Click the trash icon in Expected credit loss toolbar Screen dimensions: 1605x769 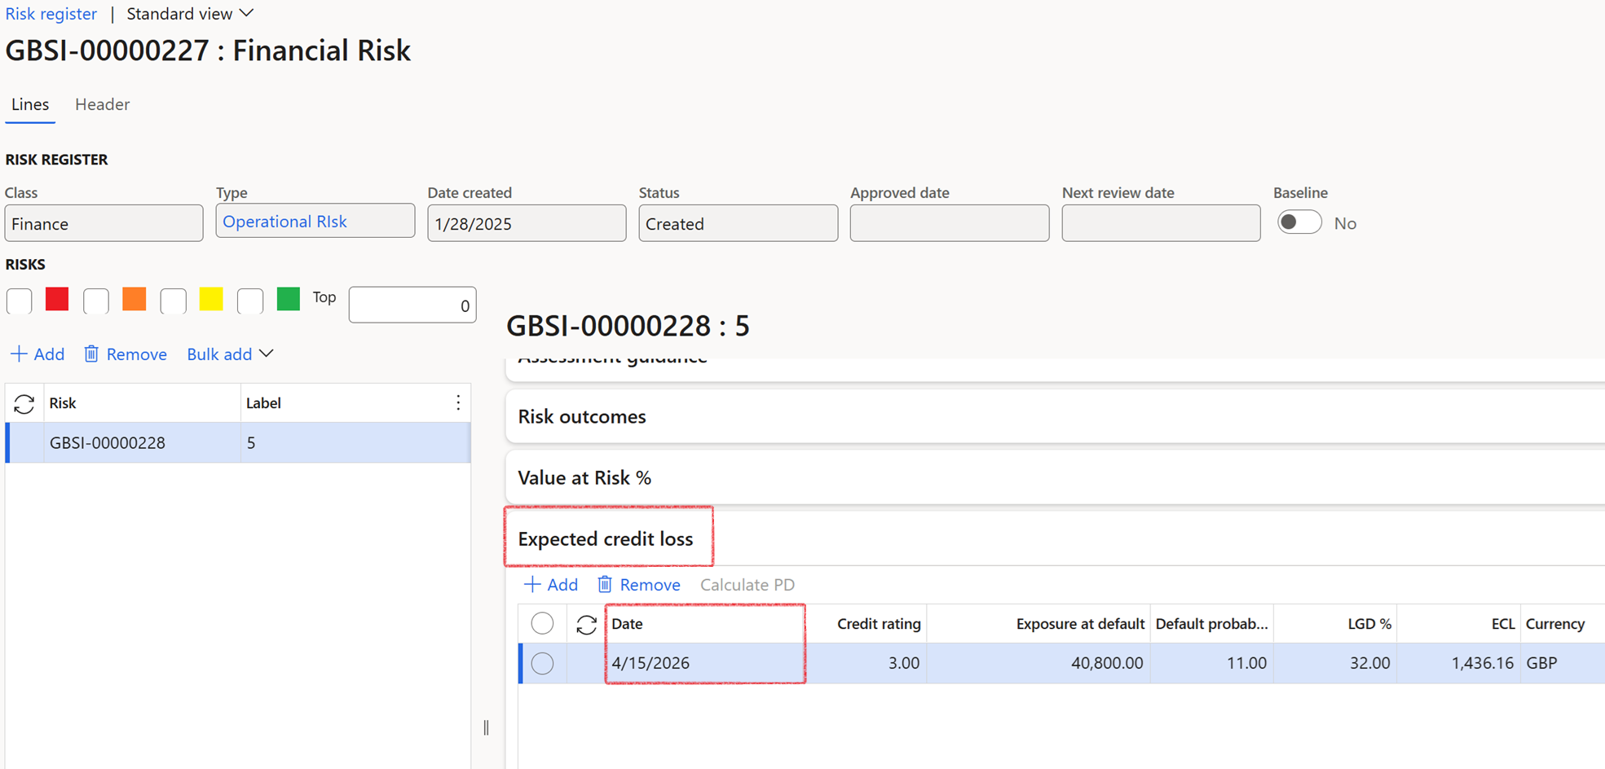click(605, 585)
